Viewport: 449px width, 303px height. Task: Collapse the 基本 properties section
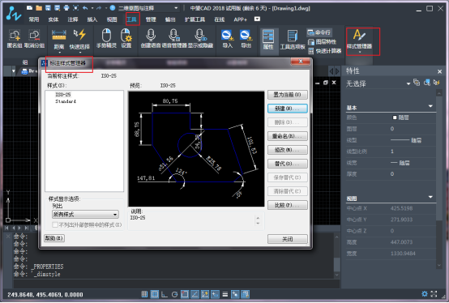click(x=430, y=106)
